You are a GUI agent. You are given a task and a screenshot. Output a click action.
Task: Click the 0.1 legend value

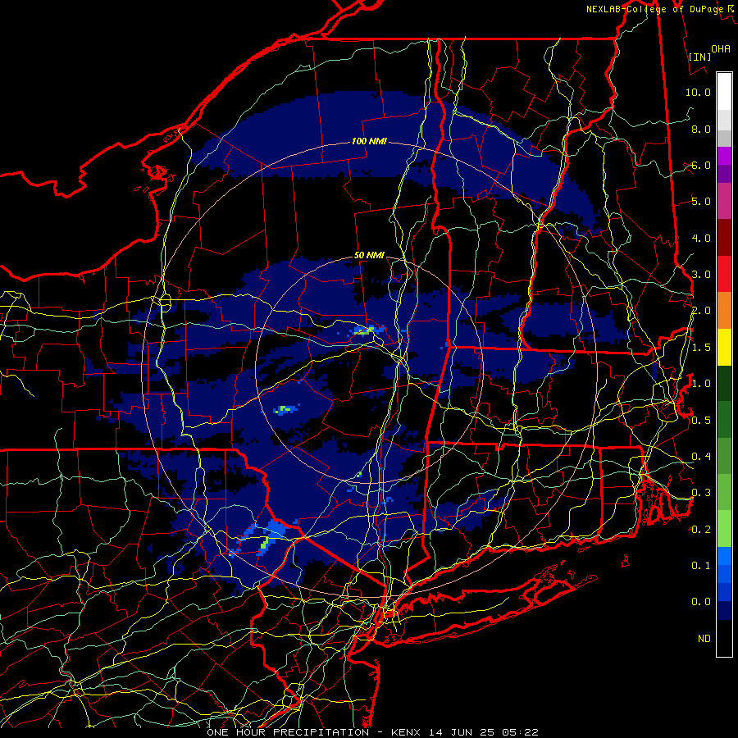701,565
